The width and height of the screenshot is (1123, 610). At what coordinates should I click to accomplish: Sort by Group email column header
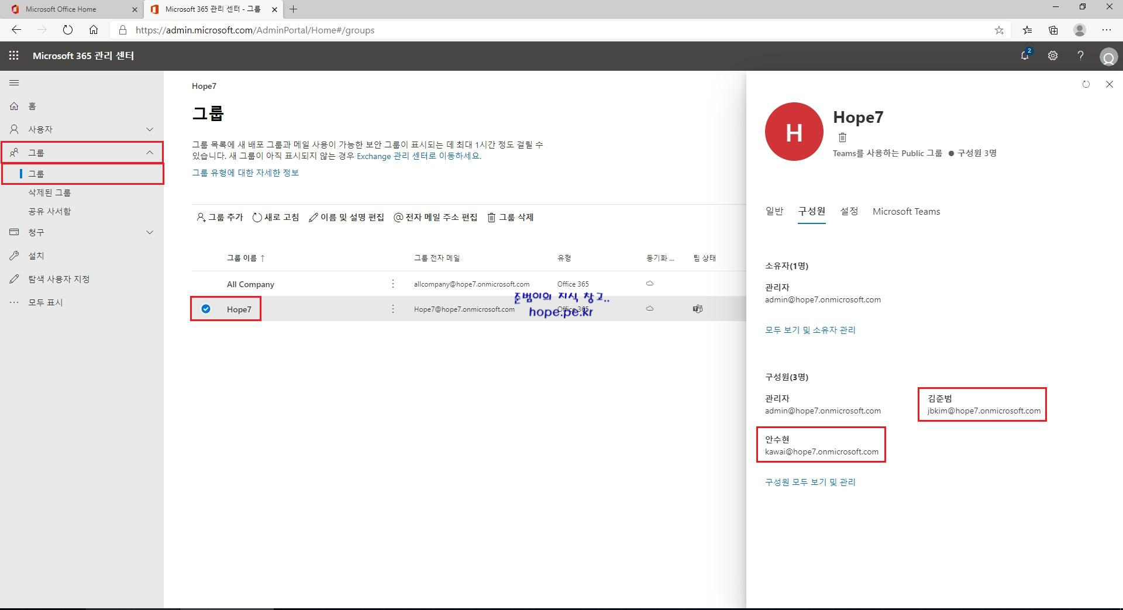click(x=437, y=258)
